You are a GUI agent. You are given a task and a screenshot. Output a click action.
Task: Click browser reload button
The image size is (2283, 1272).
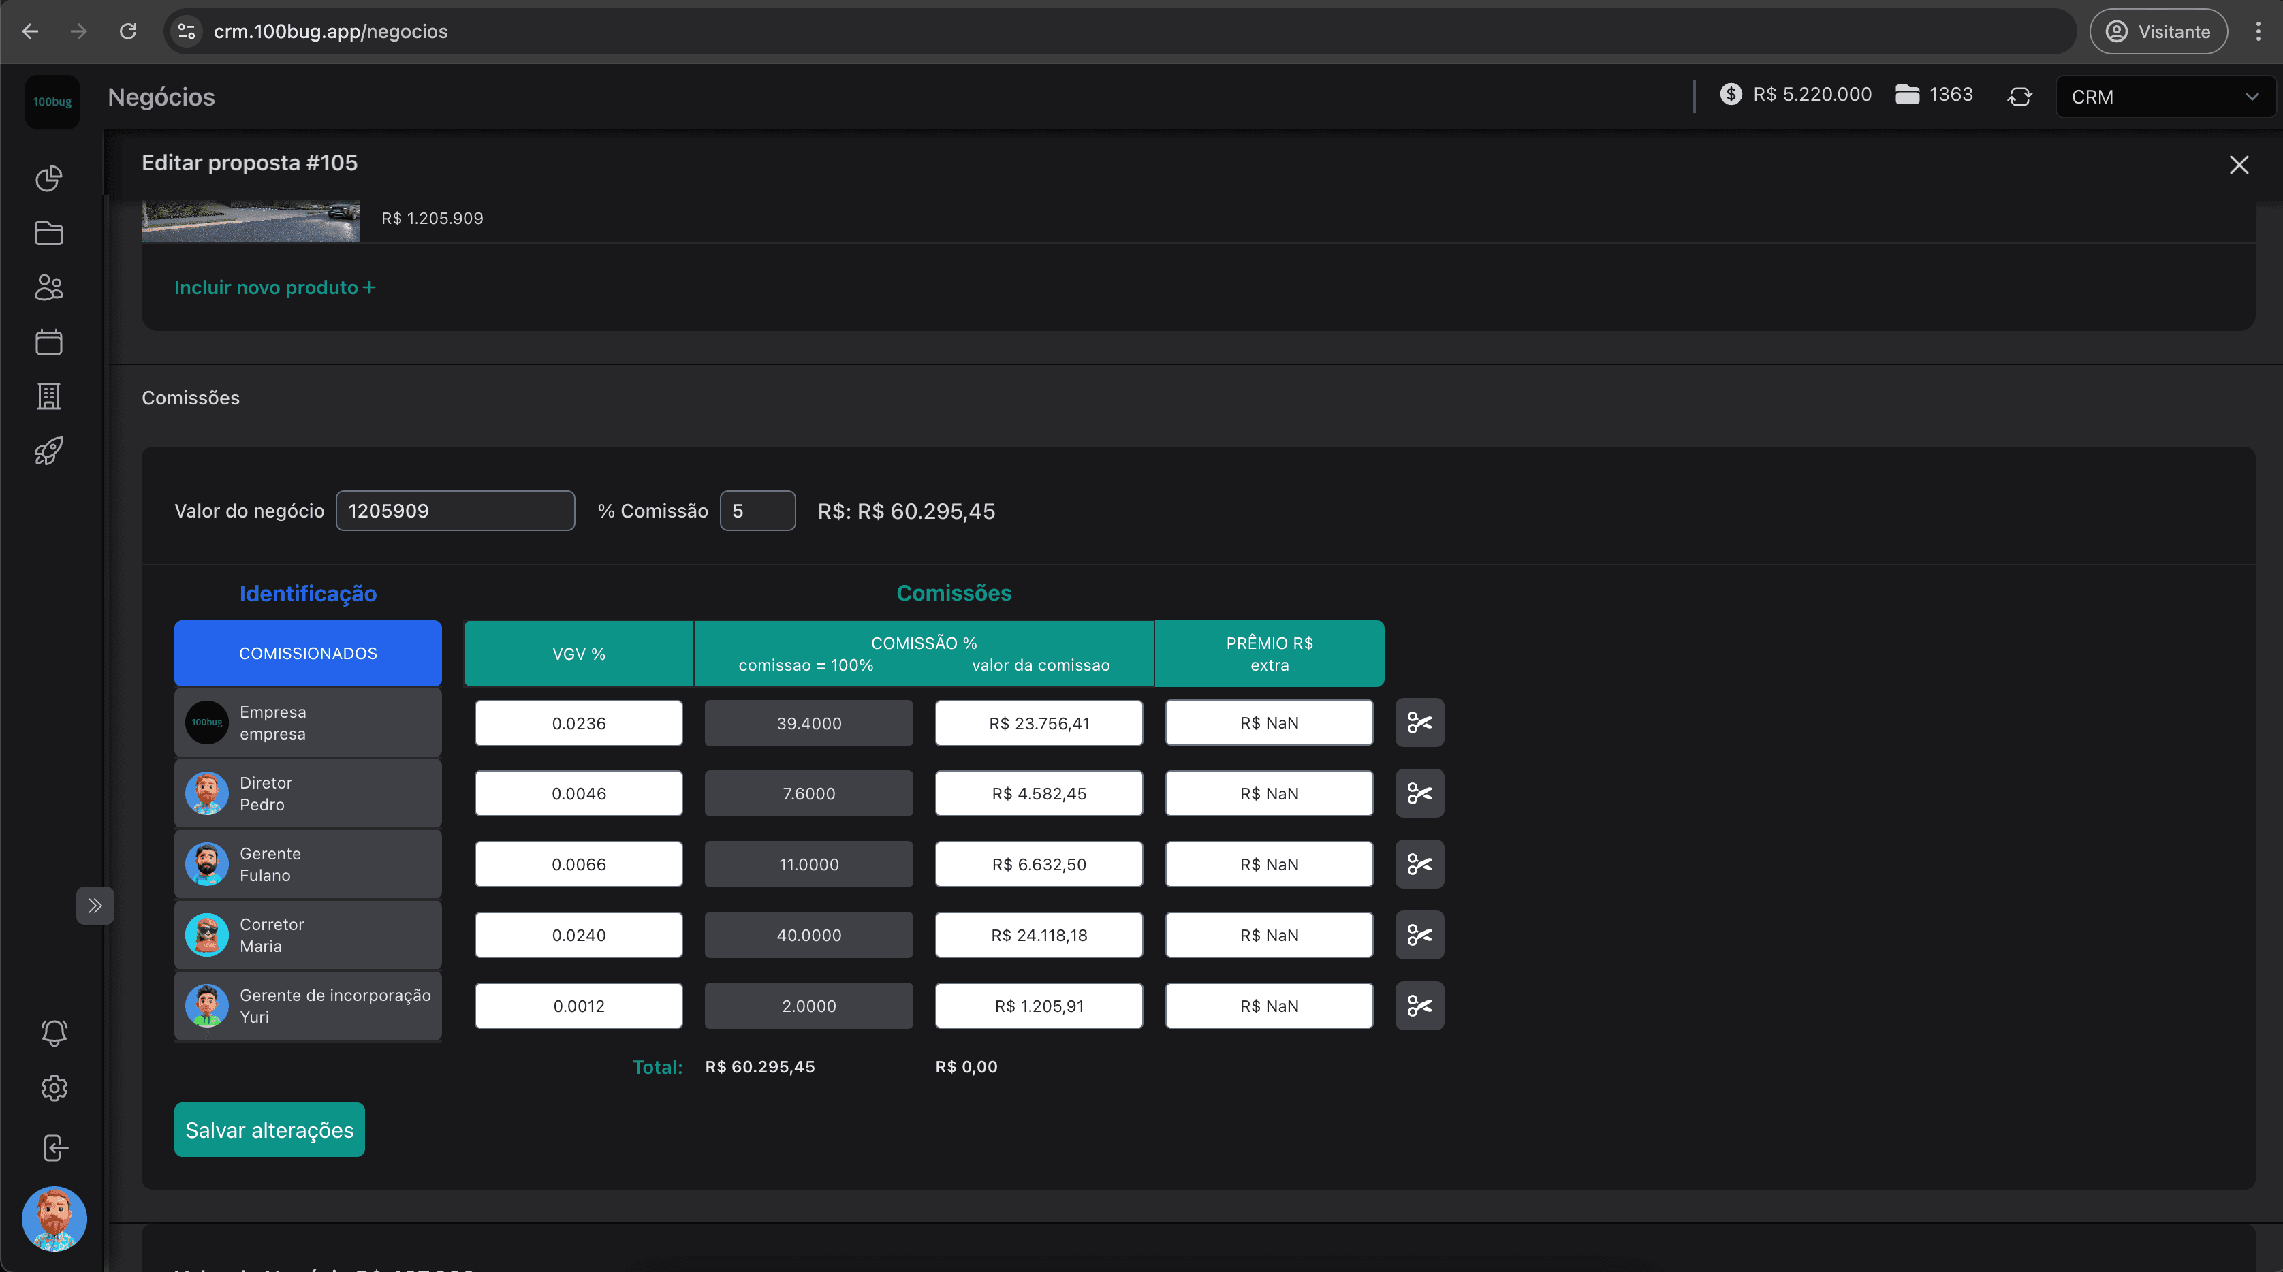[x=129, y=31]
